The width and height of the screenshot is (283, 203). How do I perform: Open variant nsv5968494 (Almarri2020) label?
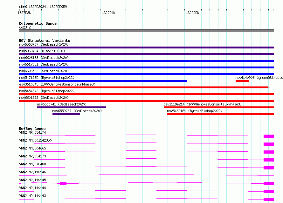(42, 51)
